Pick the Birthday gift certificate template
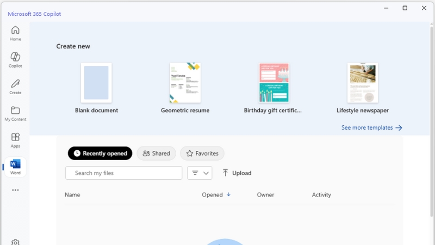Viewport: 435px width, 245px height. coord(274,88)
